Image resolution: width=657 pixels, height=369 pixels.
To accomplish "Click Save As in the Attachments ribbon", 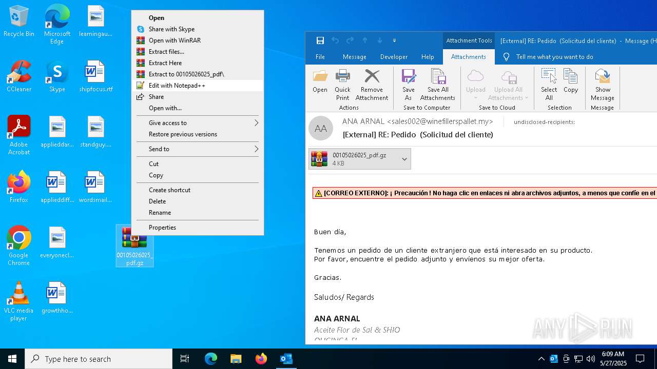I will [409, 85].
